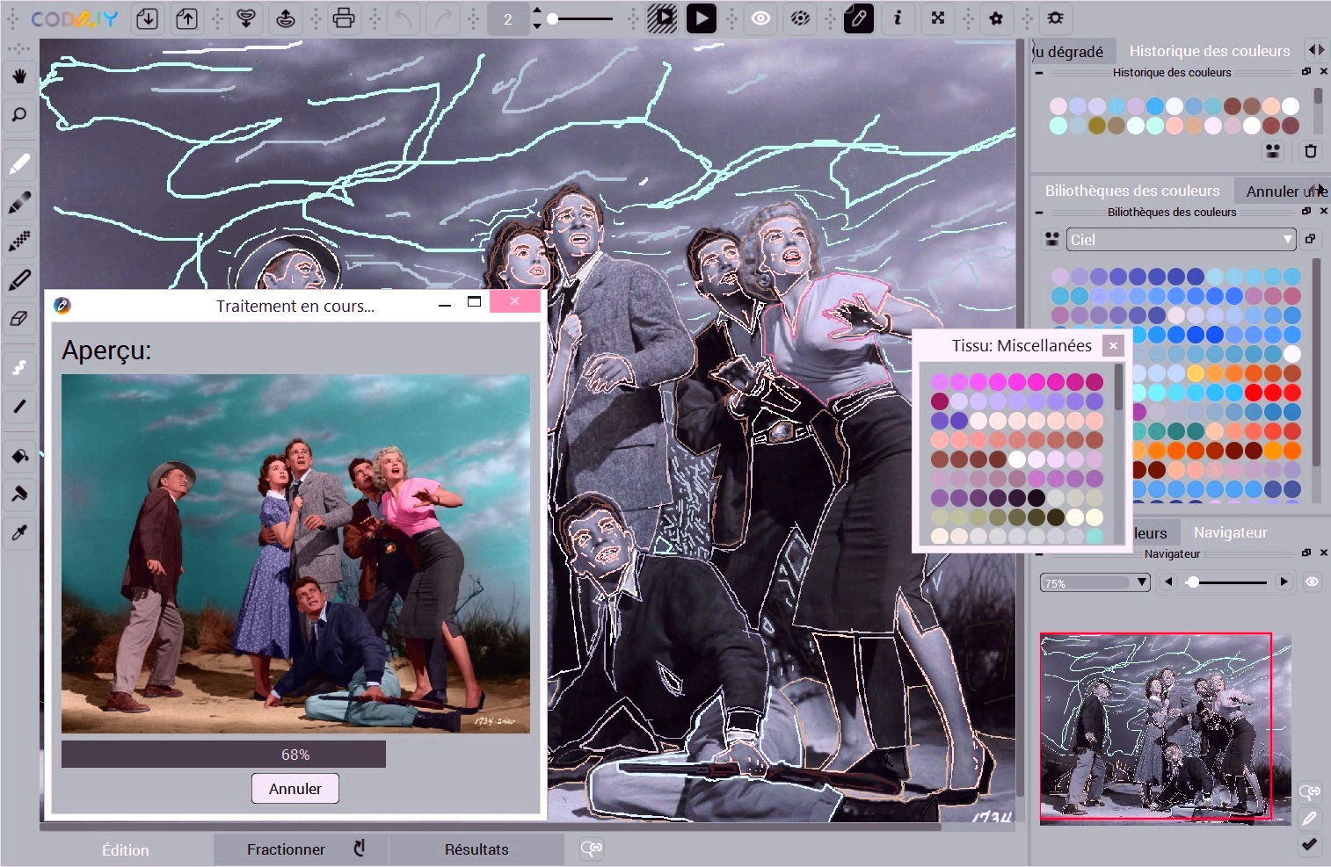Select the white pen tool
This screenshot has height=867, width=1331.
click(19, 164)
